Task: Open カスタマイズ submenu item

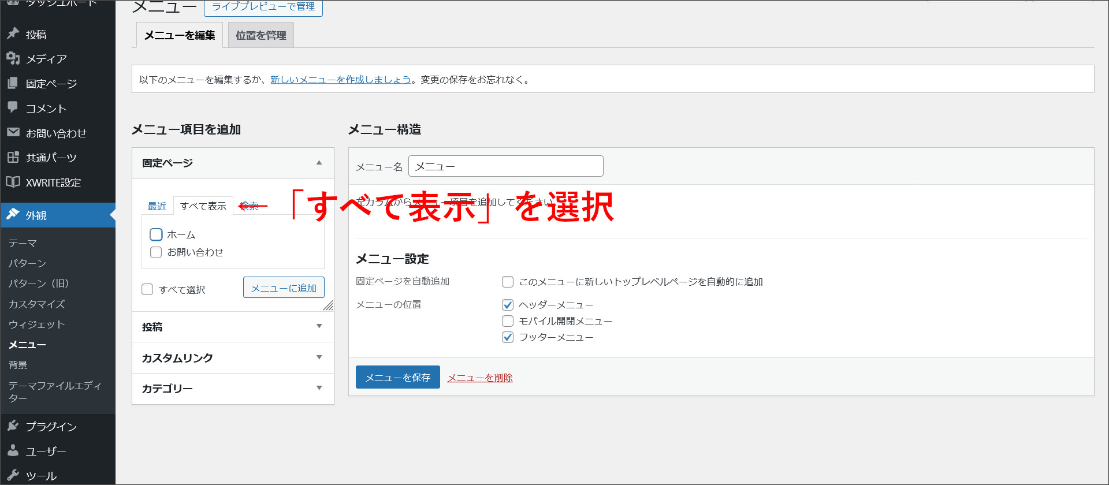Action: 36,304
